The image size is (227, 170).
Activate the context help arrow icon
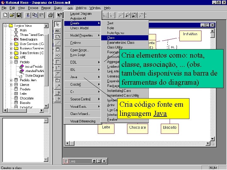pos(59,15)
